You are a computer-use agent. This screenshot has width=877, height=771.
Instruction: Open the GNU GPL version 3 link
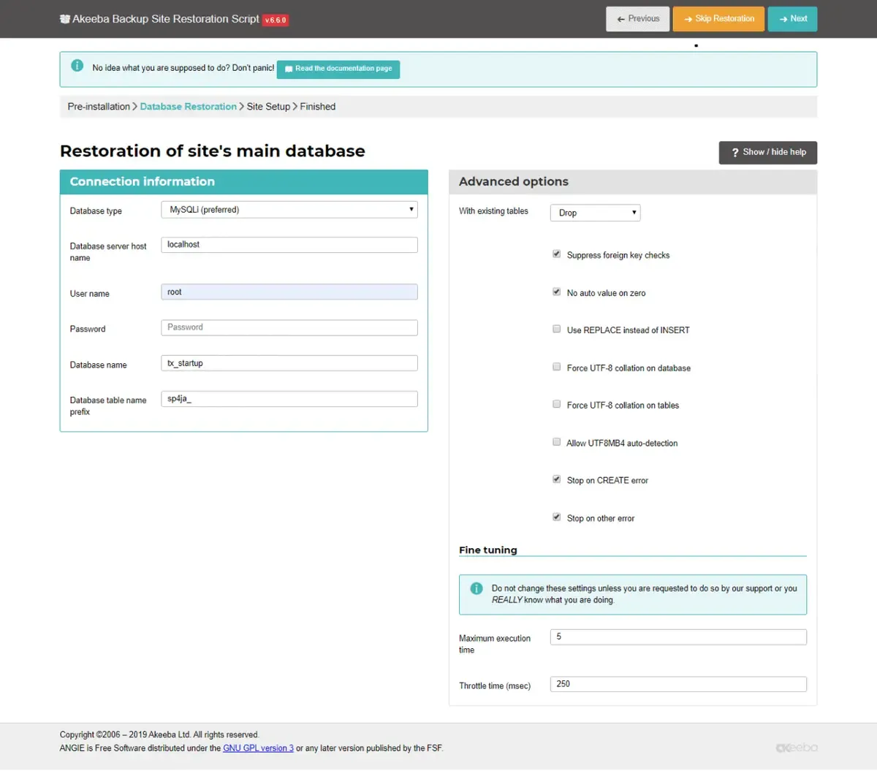click(258, 748)
